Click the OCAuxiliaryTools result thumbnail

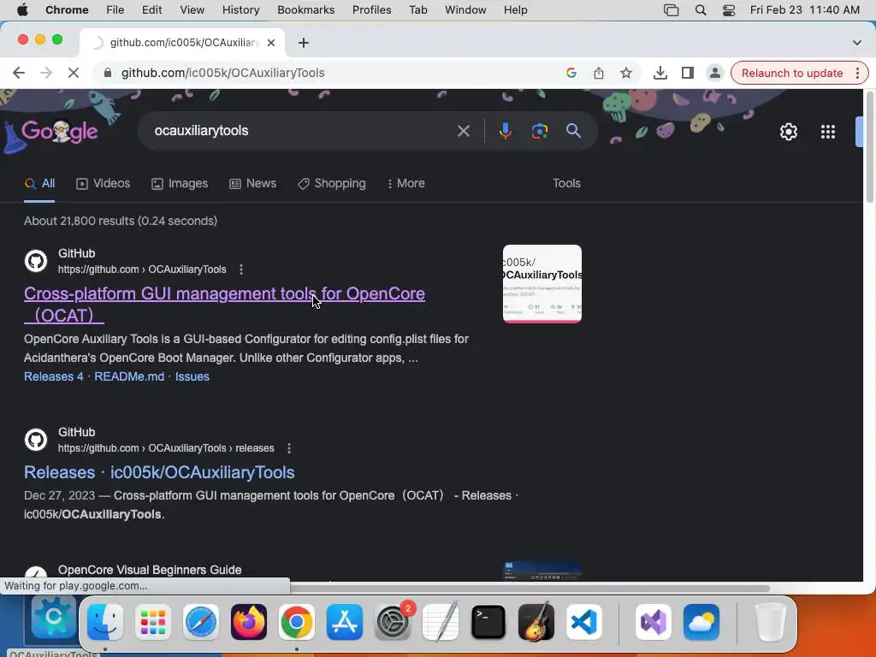(x=542, y=284)
